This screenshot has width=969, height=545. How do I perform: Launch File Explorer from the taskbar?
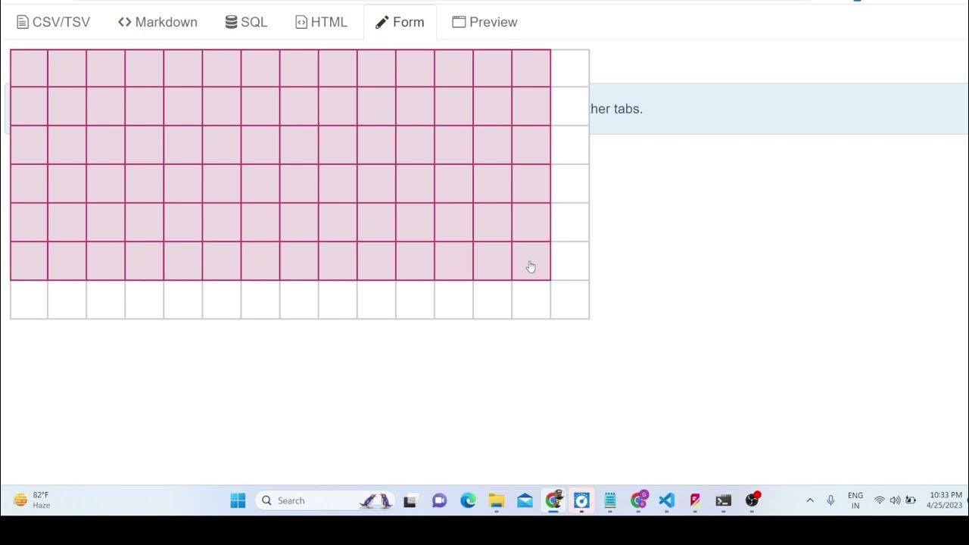click(497, 500)
